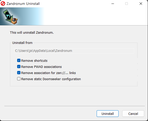Viewport: 148px width, 121px height.
Task: Click the separator line above the buttons
Action: click(x=75, y=106)
